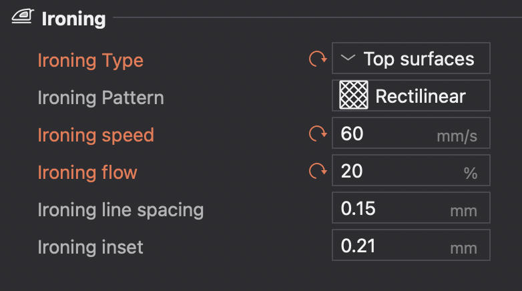This screenshot has height=291, width=522.
Task: Reset Ironing flow to default value
Action: (x=315, y=172)
